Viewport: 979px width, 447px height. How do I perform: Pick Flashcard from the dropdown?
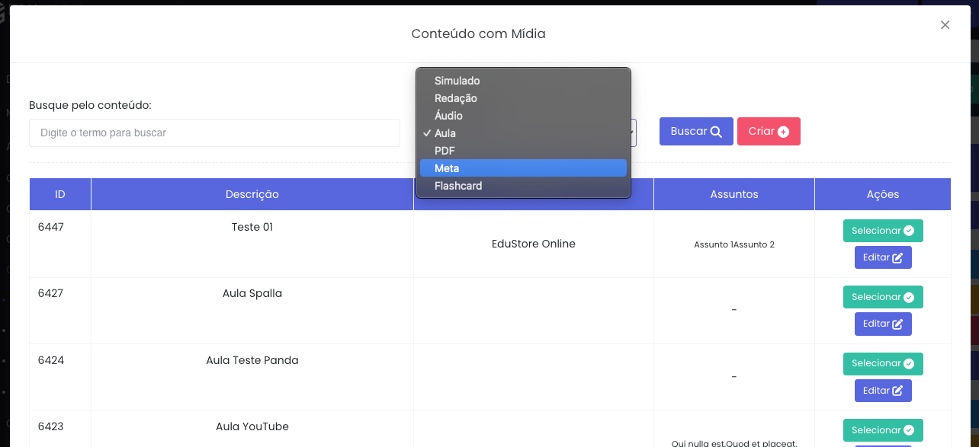point(458,186)
